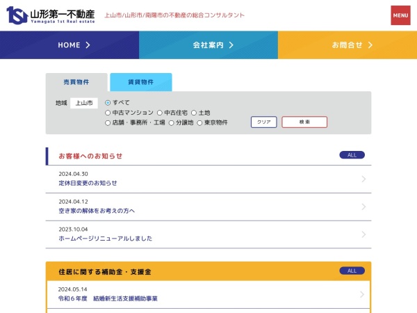Open the red MENU button
This screenshot has width=417, height=313.
(400, 15)
